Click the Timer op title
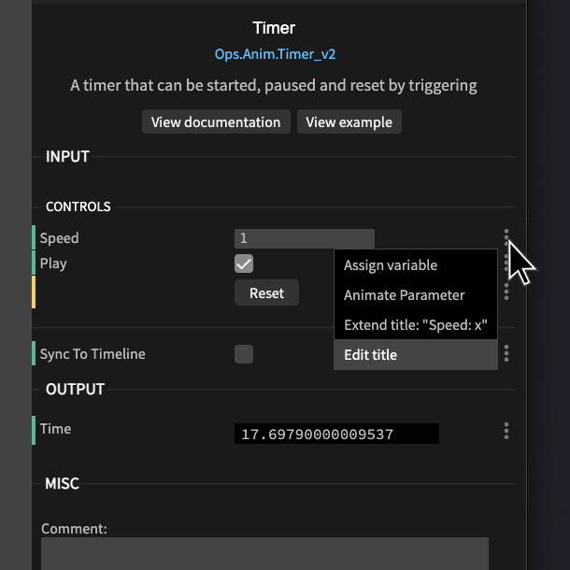The width and height of the screenshot is (570, 570). tap(274, 28)
